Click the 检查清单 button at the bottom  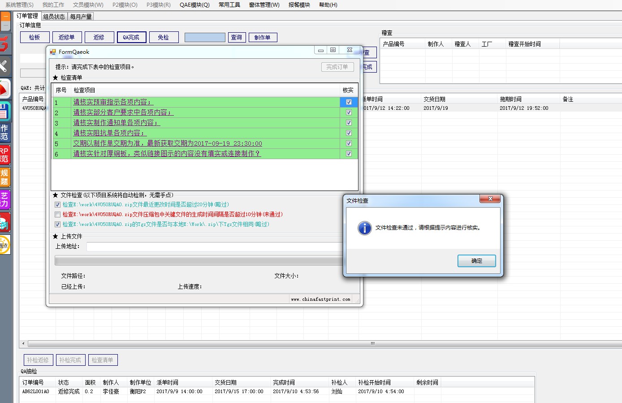[103, 360]
